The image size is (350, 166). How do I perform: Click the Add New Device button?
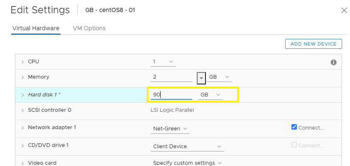[x=313, y=44]
